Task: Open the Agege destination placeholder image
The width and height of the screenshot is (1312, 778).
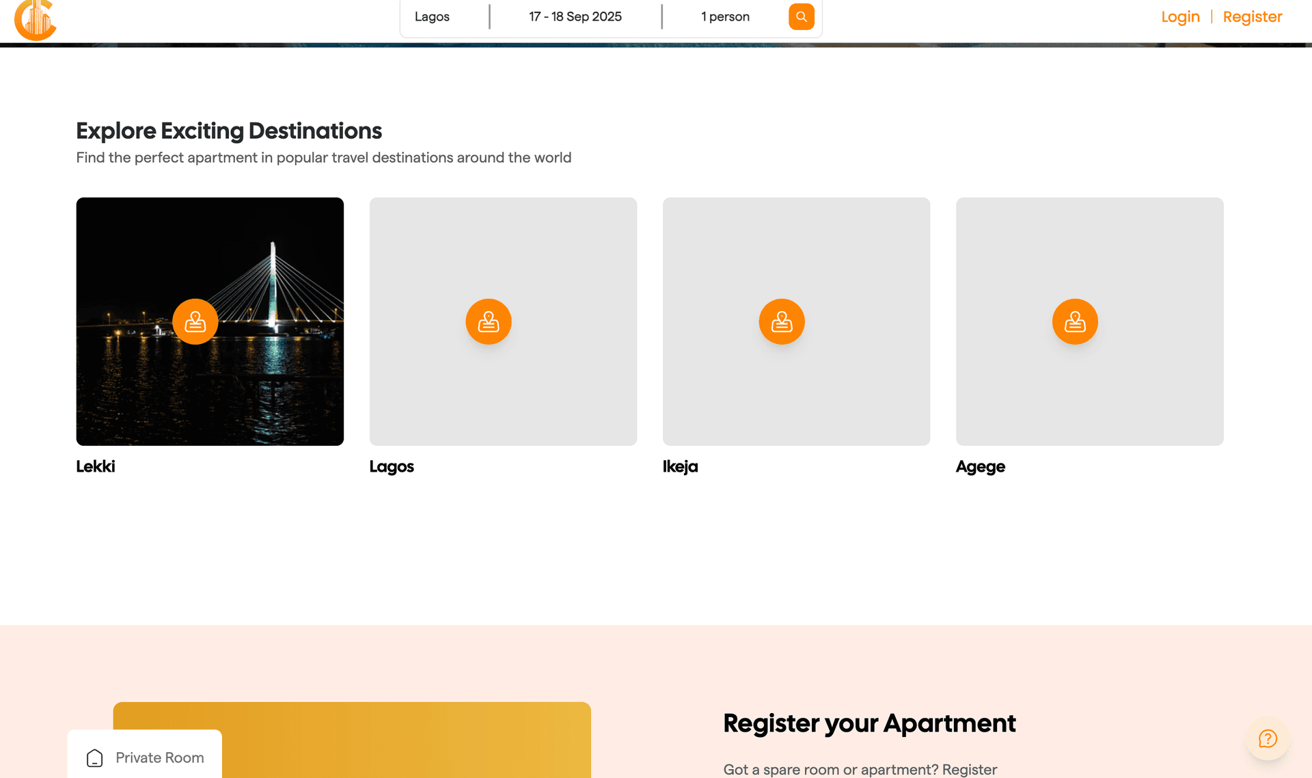Action: pyautogui.click(x=1089, y=397)
